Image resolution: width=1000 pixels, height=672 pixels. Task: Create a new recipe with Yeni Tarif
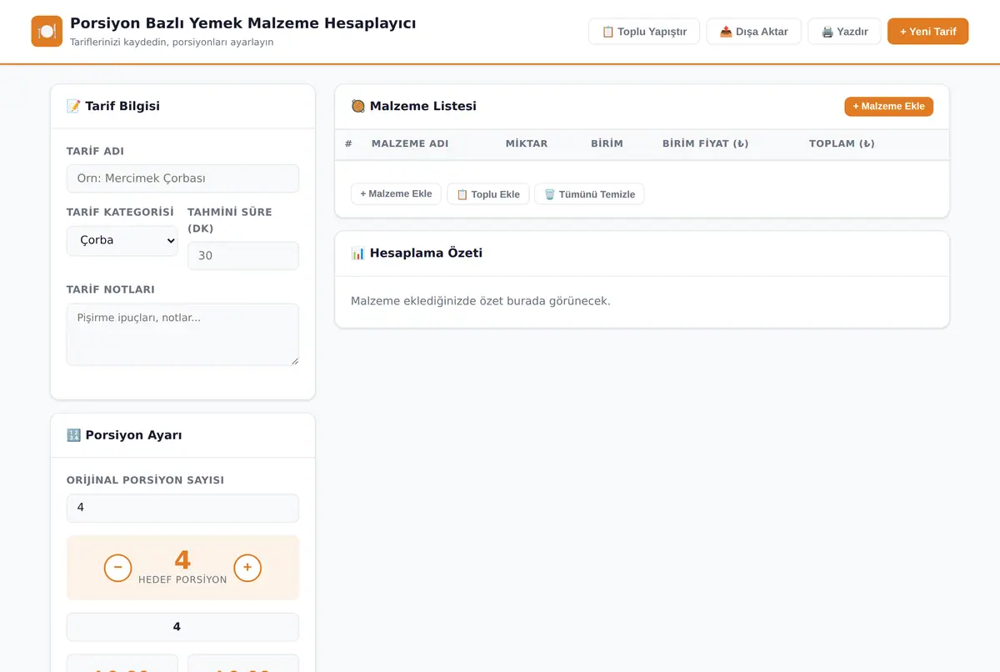coord(927,32)
